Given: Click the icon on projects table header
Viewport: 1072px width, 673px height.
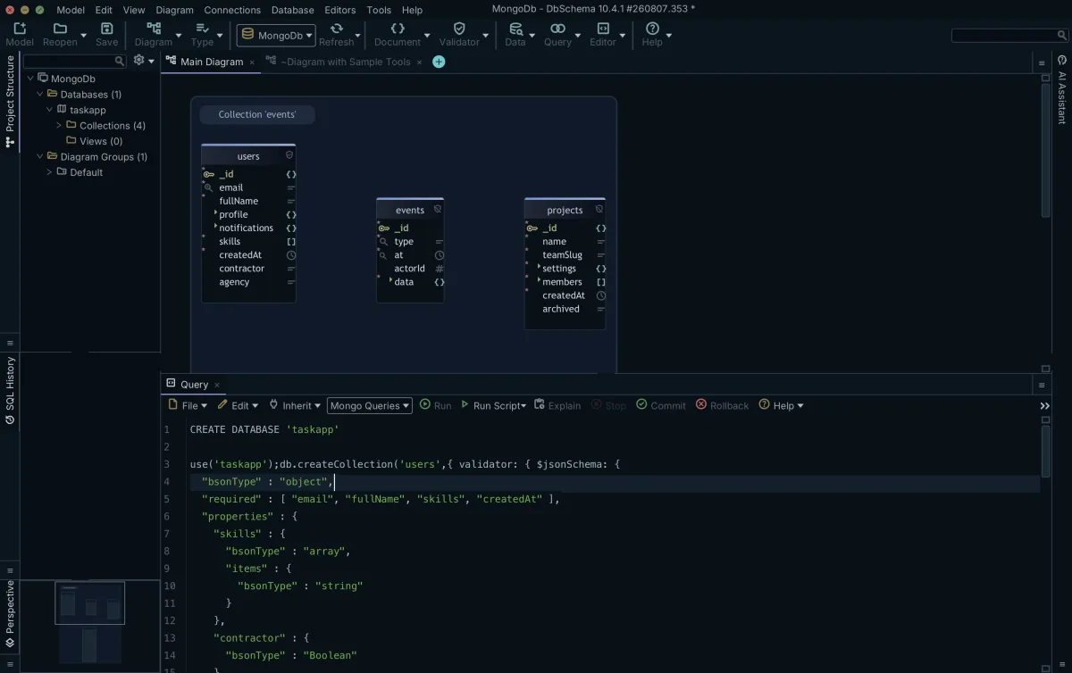Looking at the screenshot, I should [599, 209].
